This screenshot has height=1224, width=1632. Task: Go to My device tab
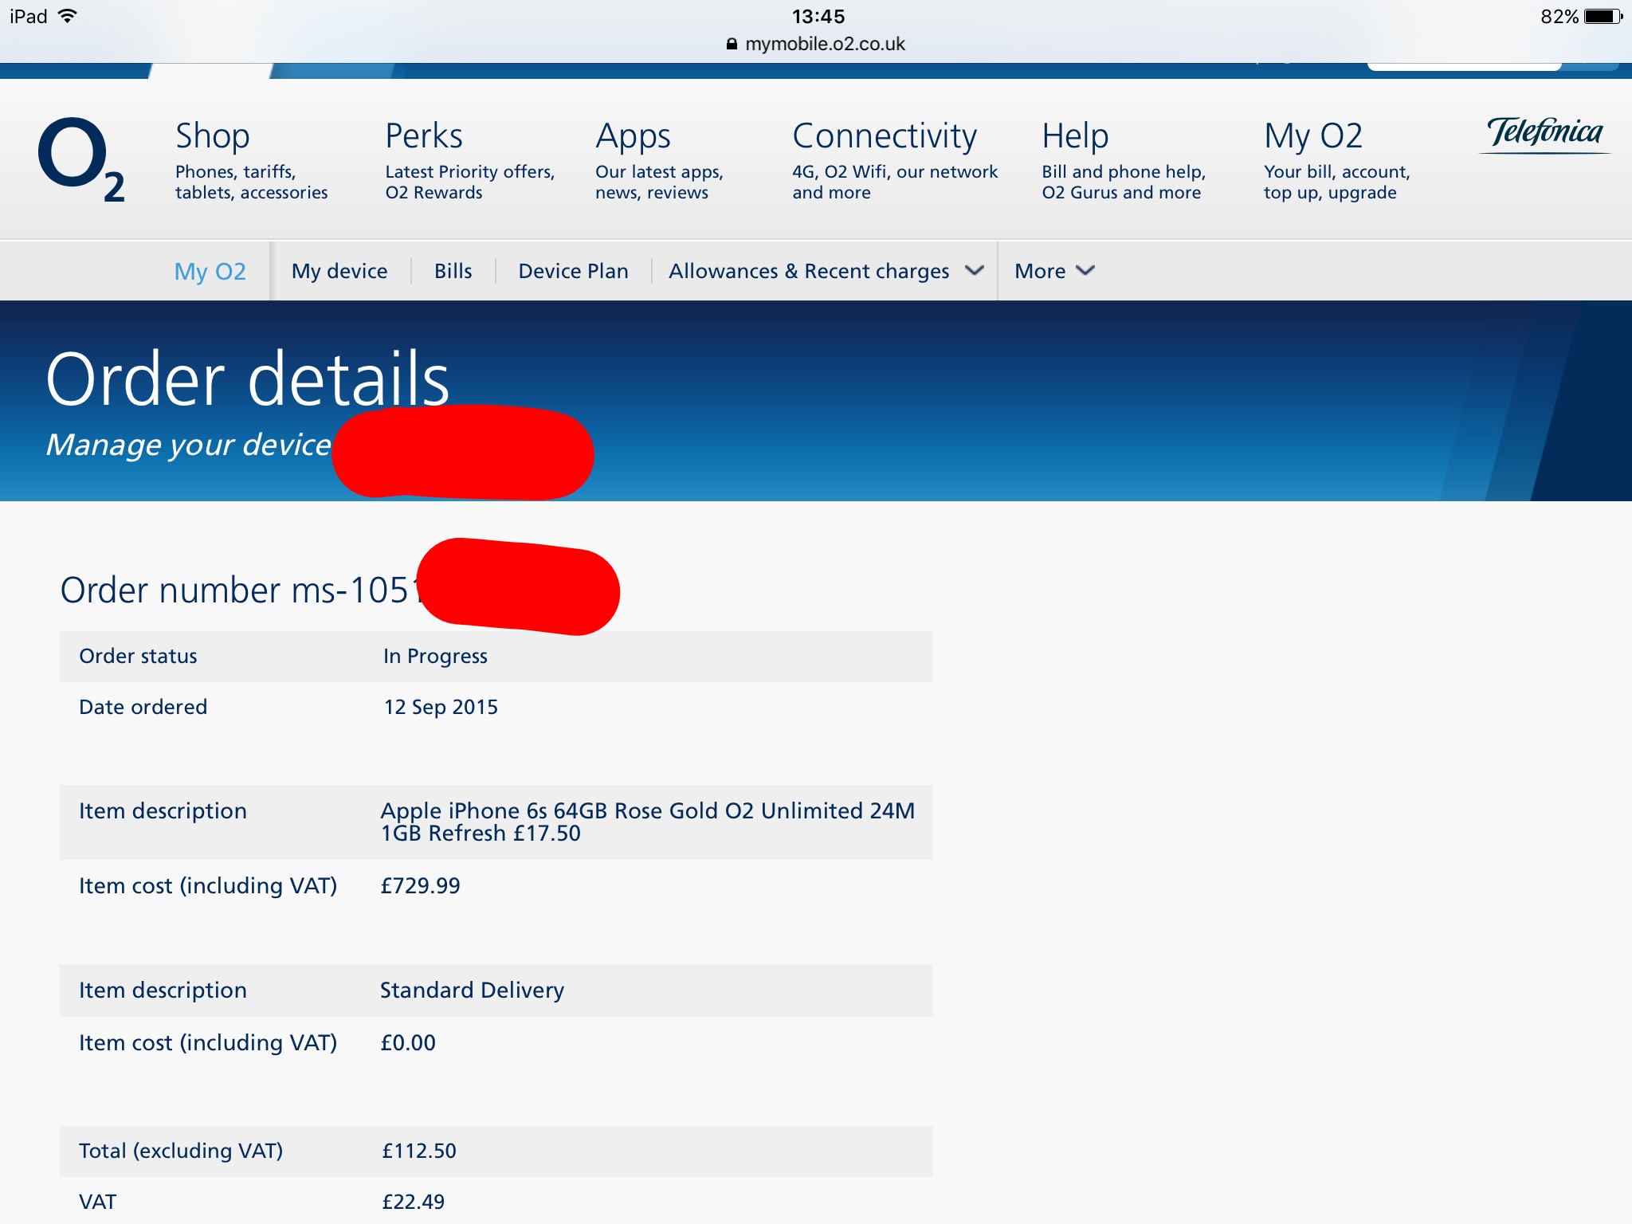pyautogui.click(x=339, y=271)
